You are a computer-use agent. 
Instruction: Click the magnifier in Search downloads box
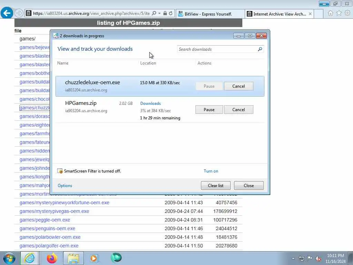point(260,49)
